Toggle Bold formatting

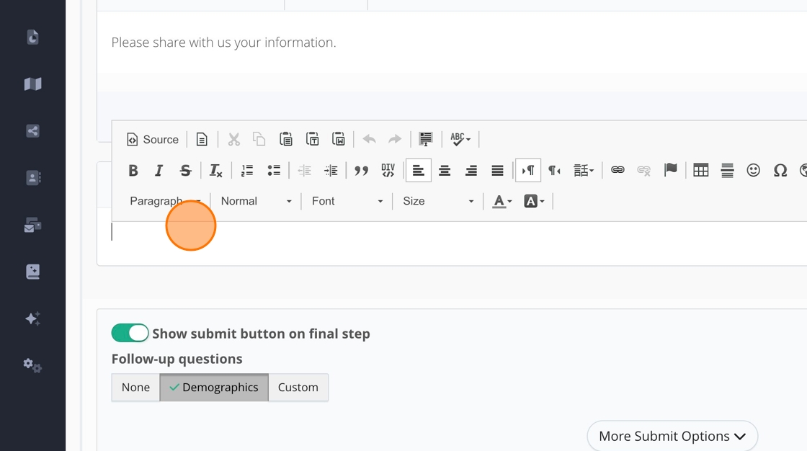click(x=133, y=171)
